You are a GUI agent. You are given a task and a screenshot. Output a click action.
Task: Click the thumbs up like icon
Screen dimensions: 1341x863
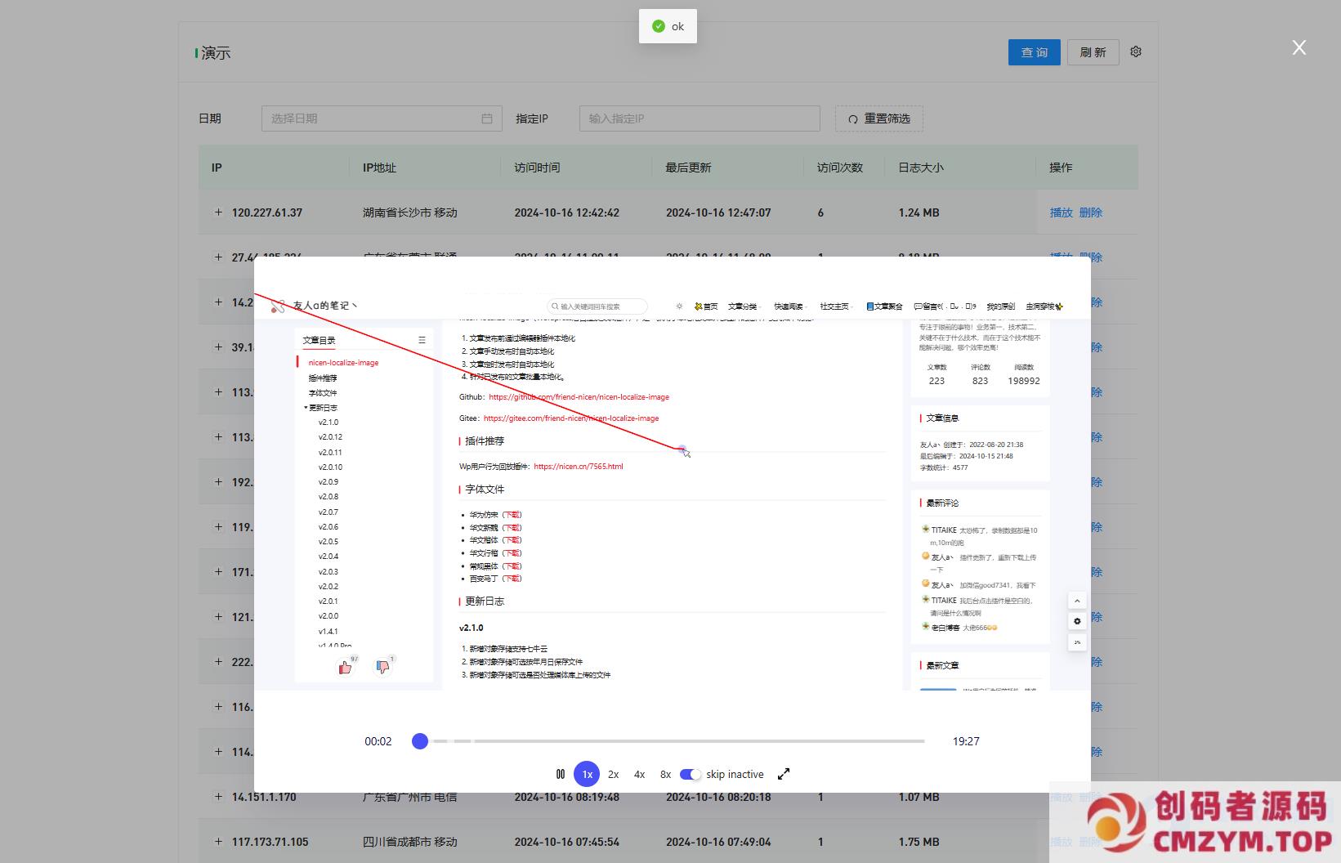pyautogui.click(x=346, y=667)
